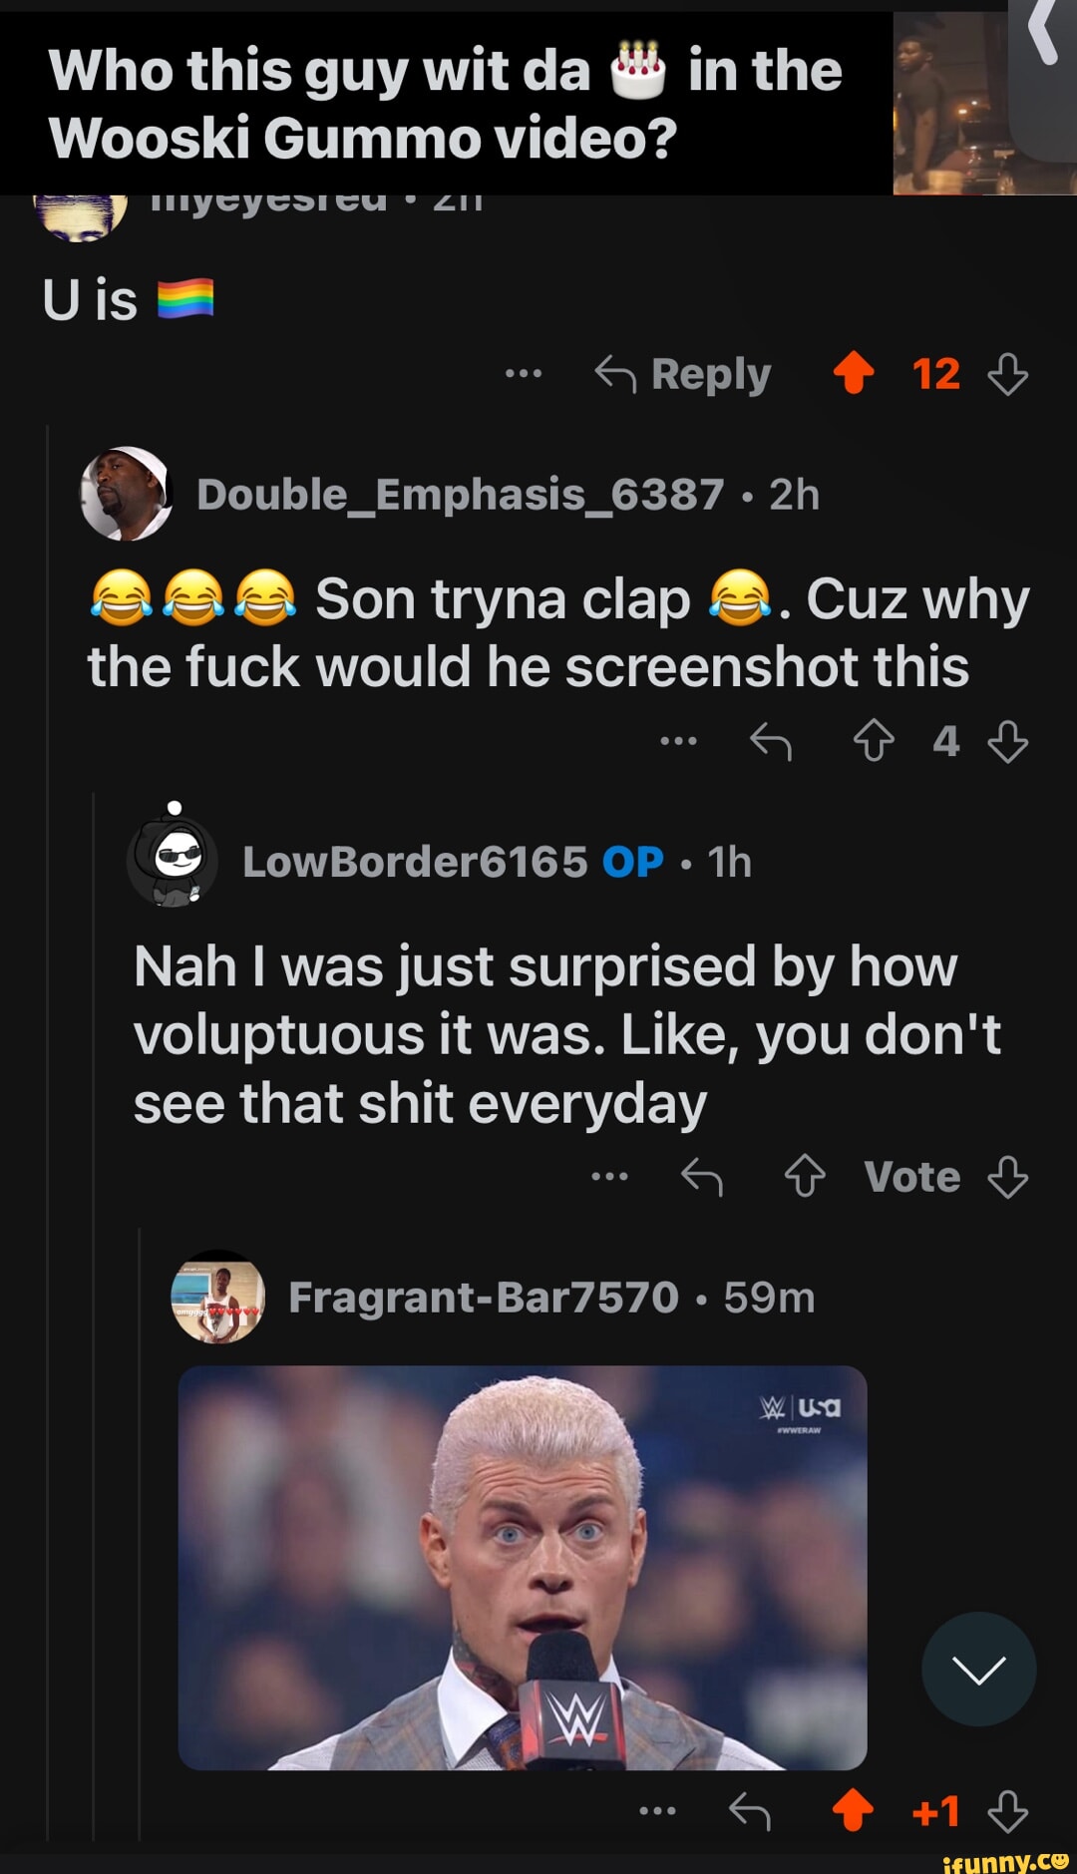
Task: Reply to the 'U is' comment
Action: tap(684, 374)
